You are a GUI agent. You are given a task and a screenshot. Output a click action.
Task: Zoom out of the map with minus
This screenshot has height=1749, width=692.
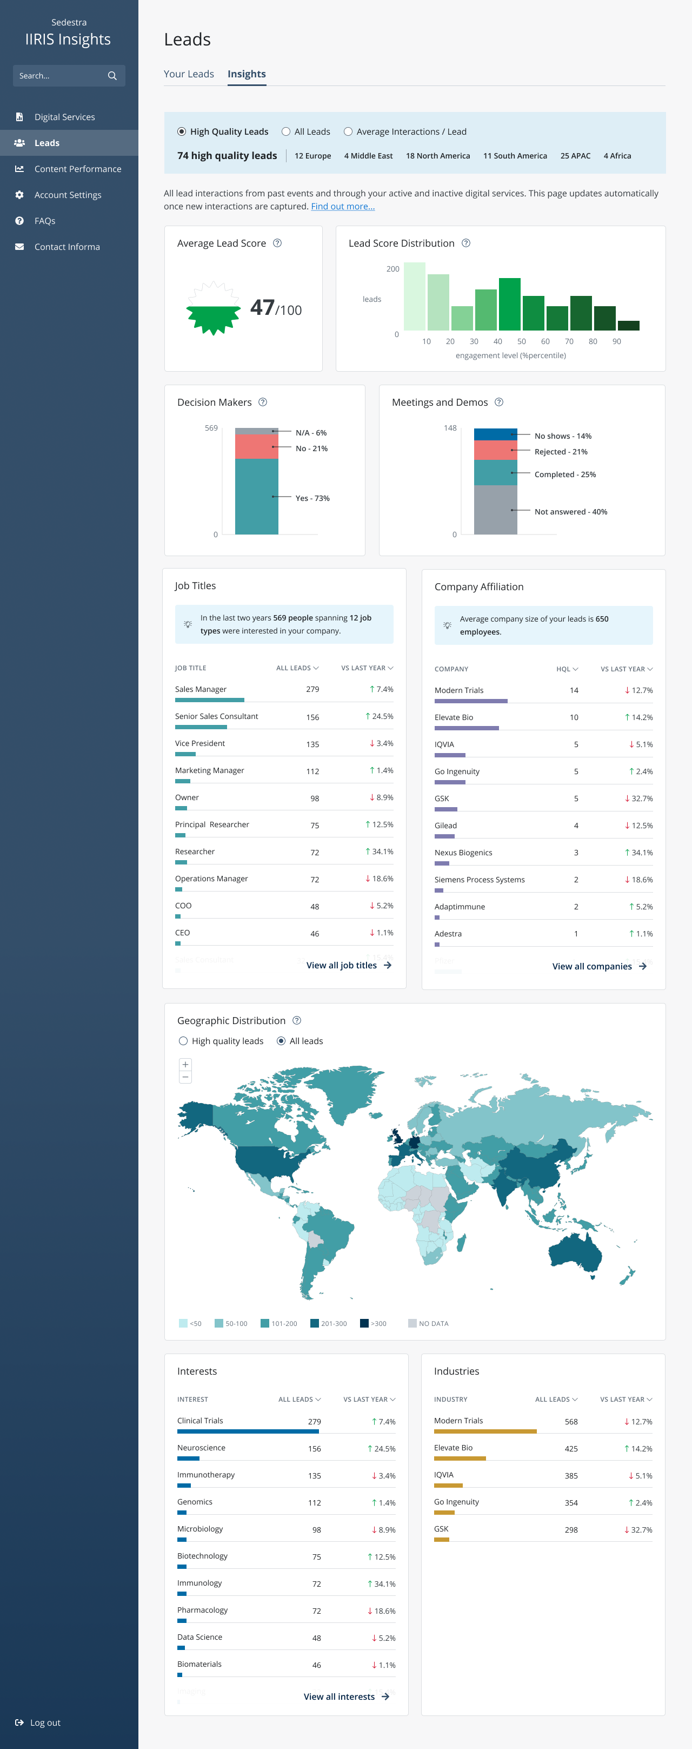click(x=185, y=1077)
